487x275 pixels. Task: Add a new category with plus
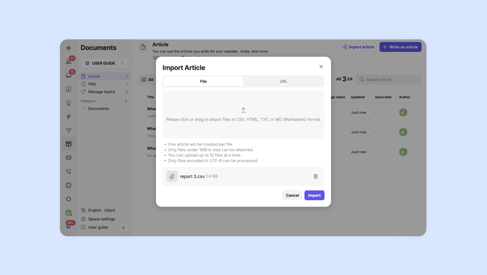click(126, 101)
